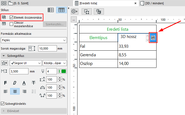Align text right
The height and width of the screenshot is (115, 185).
(24, 91)
